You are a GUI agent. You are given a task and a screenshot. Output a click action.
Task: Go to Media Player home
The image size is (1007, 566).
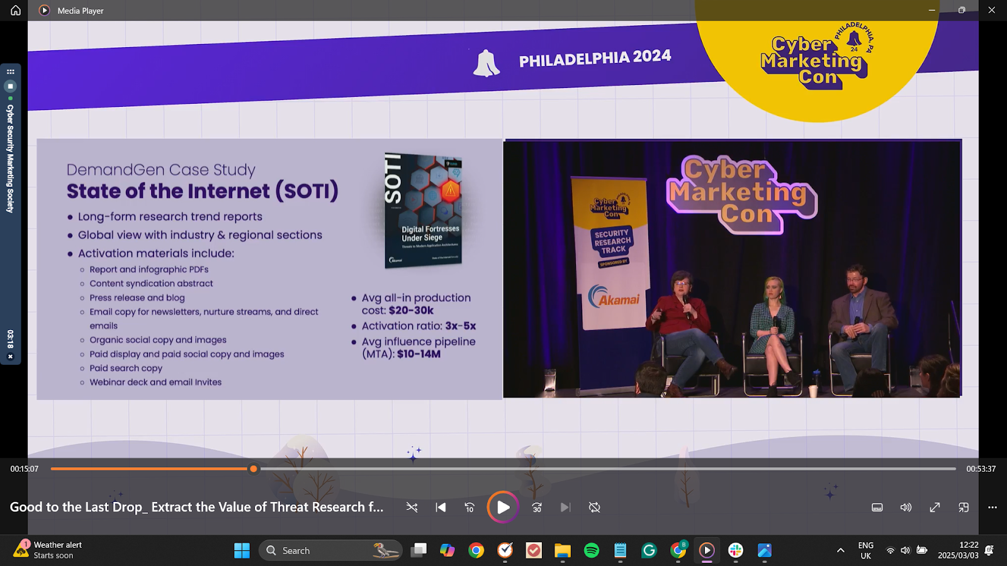16,10
